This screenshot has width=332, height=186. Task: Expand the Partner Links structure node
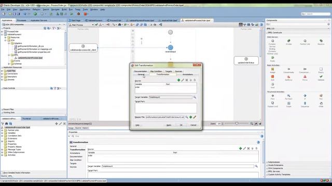2,130
